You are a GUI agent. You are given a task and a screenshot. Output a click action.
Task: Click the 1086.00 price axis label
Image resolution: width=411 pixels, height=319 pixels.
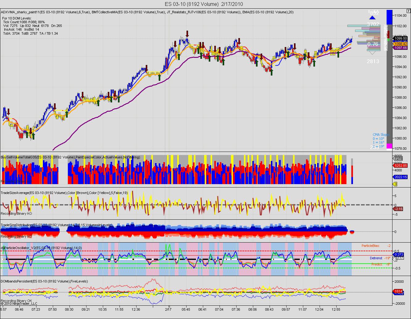pos(400,108)
